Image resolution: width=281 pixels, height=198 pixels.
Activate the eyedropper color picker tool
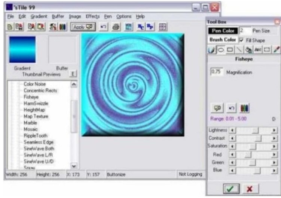tap(276, 51)
